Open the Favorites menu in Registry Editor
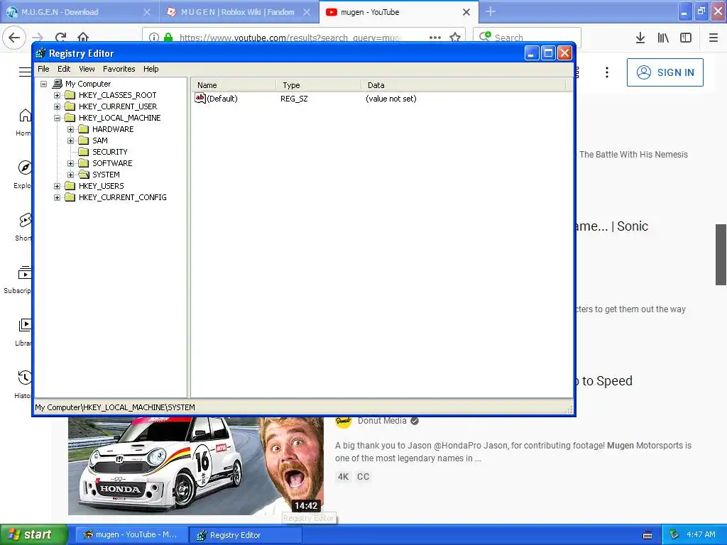Viewport: 727px width, 545px height. pos(119,69)
